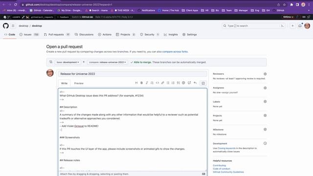
Task: Click the browser share icon in the address bar
Action: coord(278,4)
